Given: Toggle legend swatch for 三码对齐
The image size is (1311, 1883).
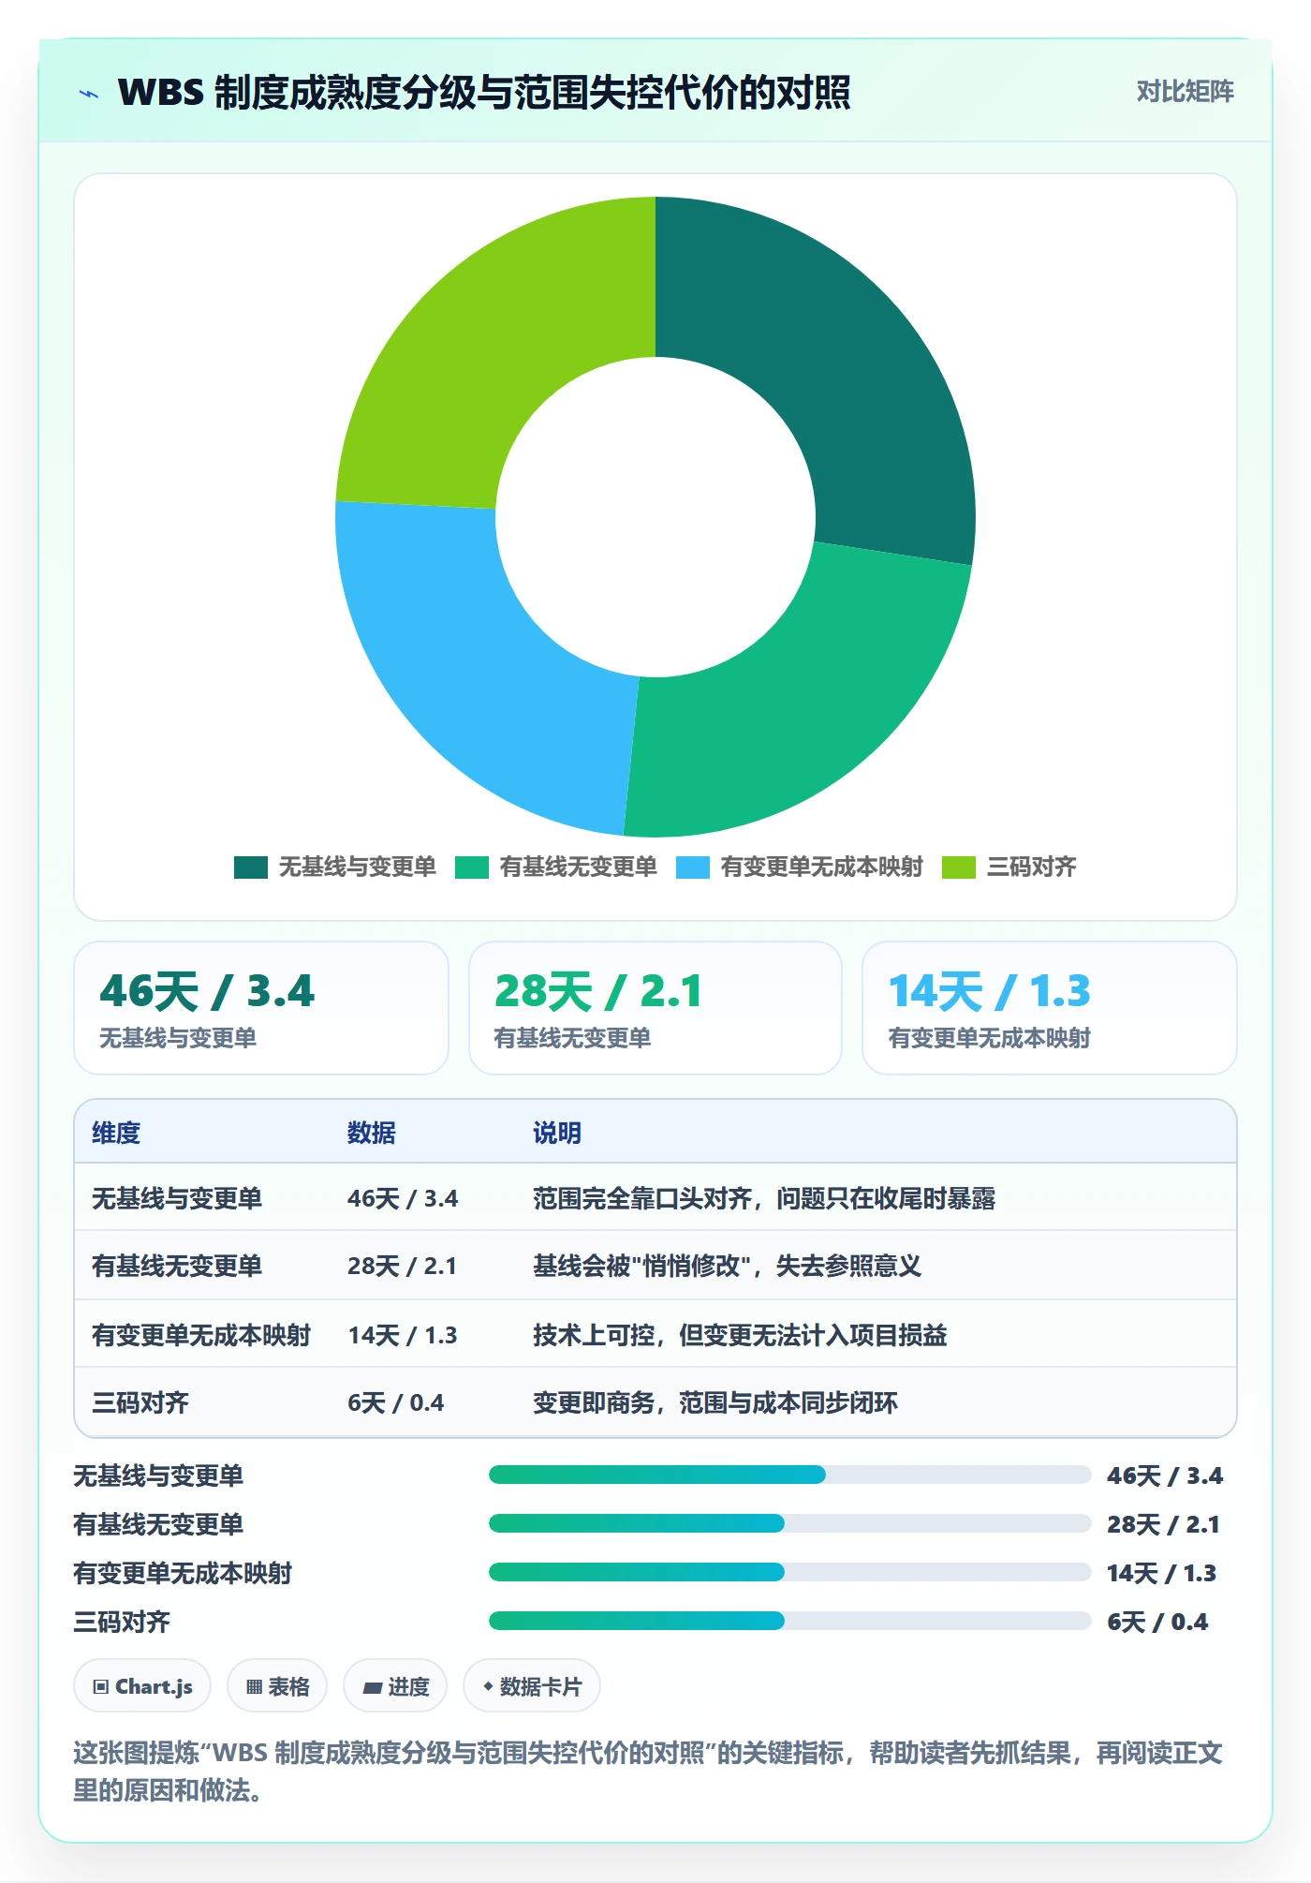Looking at the screenshot, I should coord(959,867).
